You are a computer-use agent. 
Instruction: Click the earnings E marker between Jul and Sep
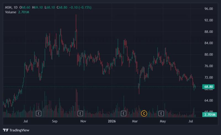pyautogui.click(x=39, y=113)
